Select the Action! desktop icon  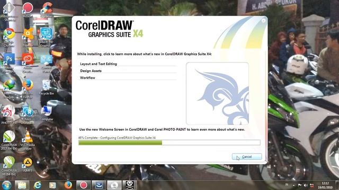(x=28, y=10)
